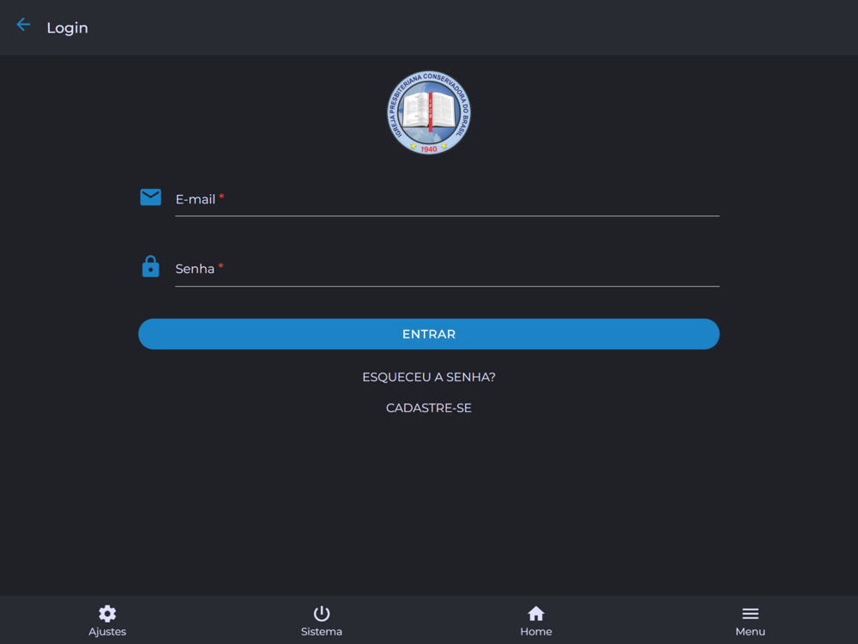Click the envelope email icon

coord(150,197)
